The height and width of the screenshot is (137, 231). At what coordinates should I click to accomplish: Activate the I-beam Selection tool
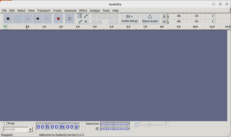pos(80,16)
